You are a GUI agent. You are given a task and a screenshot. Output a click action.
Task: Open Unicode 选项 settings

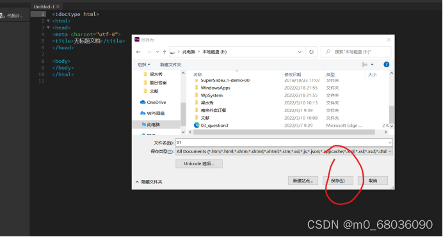tap(199, 164)
